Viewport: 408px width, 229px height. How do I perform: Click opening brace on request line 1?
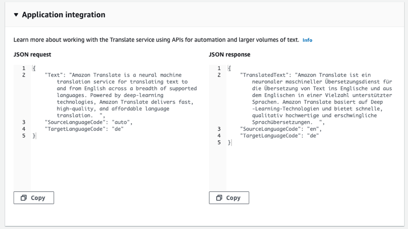(34, 68)
